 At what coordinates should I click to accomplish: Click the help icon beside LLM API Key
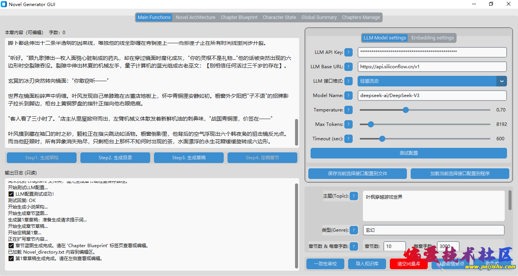coord(348,52)
